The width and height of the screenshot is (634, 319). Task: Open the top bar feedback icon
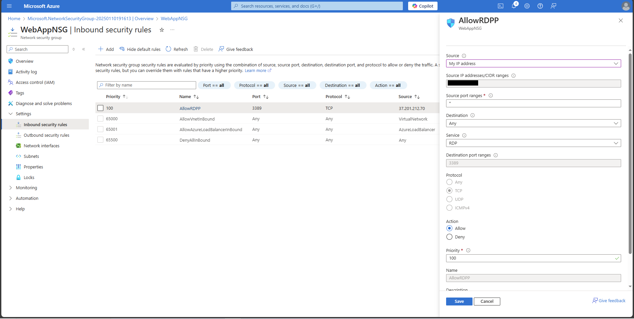point(553,6)
